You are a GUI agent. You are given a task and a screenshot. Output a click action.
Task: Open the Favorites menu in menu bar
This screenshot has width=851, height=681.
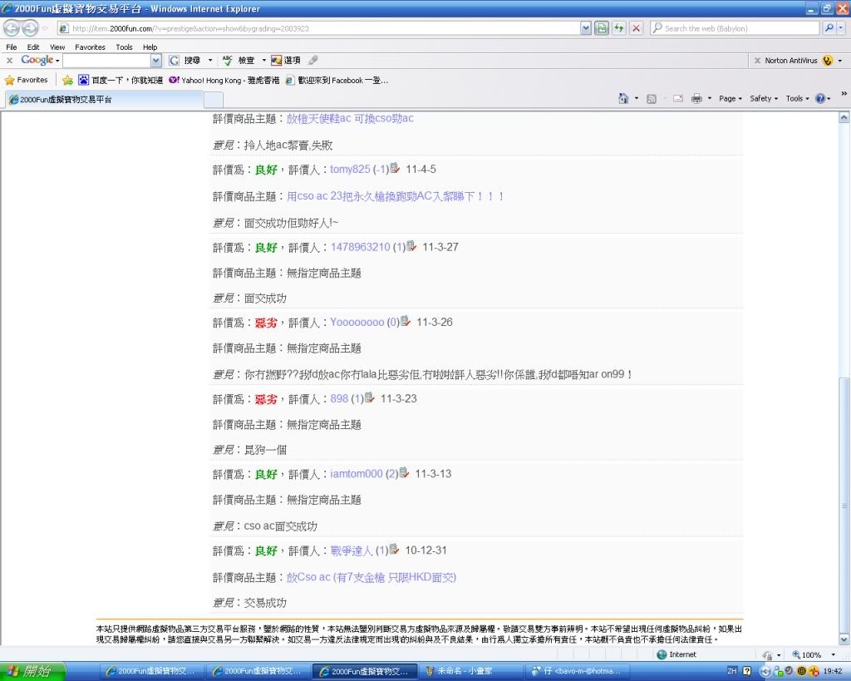pyautogui.click(x=90, y=47)
